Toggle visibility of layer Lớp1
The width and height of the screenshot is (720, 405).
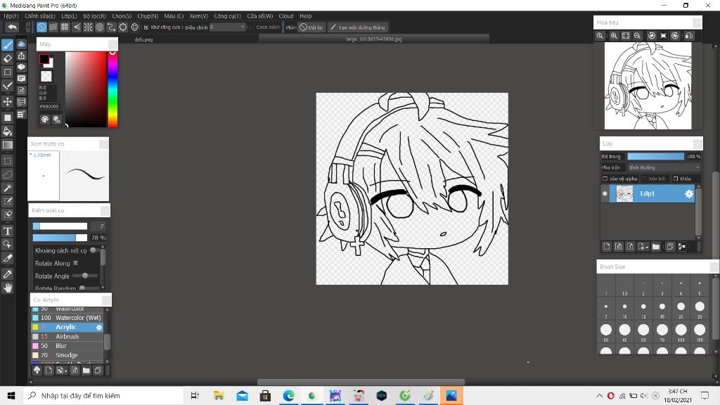point(605,194)
